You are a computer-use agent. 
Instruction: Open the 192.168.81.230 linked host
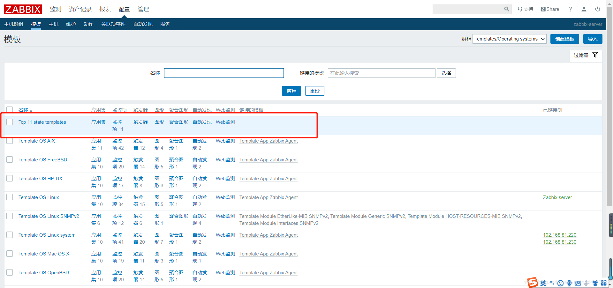click(560, 242)
